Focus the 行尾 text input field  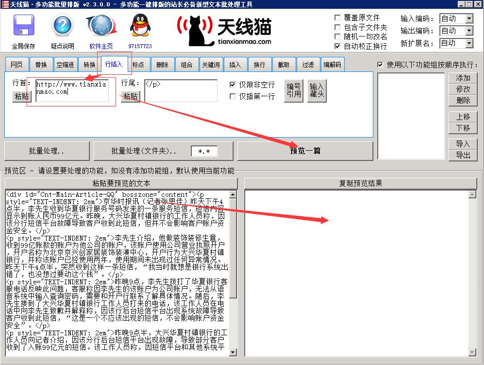tap(181, 90)
